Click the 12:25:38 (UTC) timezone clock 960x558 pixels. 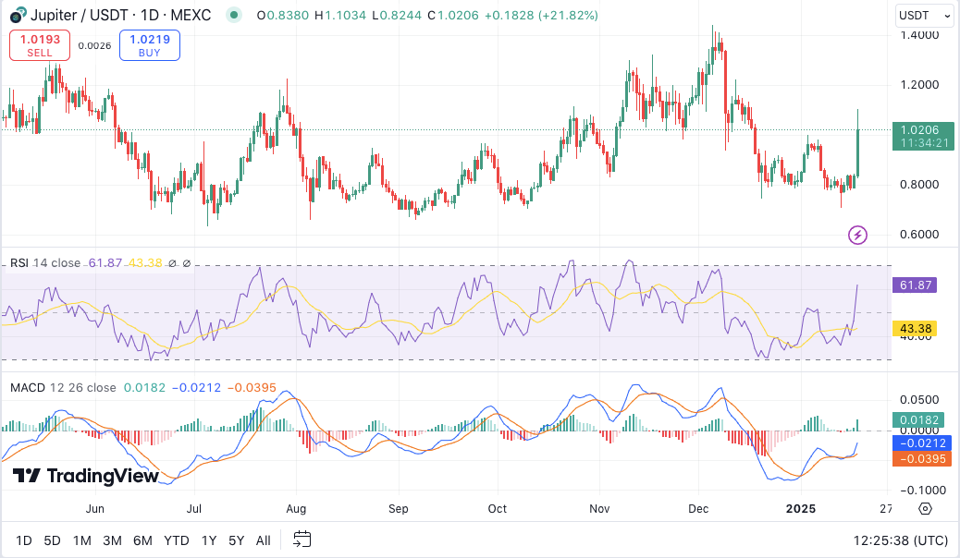(901, 540)
